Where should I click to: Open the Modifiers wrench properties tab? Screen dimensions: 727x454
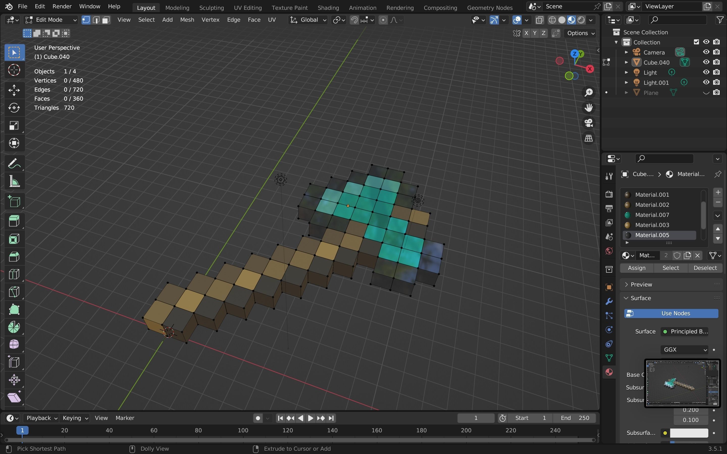tap(609, 301)
